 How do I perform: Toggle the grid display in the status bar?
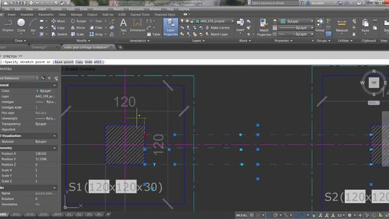252,215
